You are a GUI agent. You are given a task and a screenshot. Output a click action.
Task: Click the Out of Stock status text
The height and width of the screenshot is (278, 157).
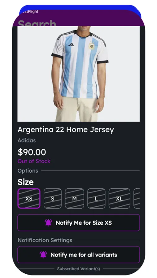click(34, 161)
